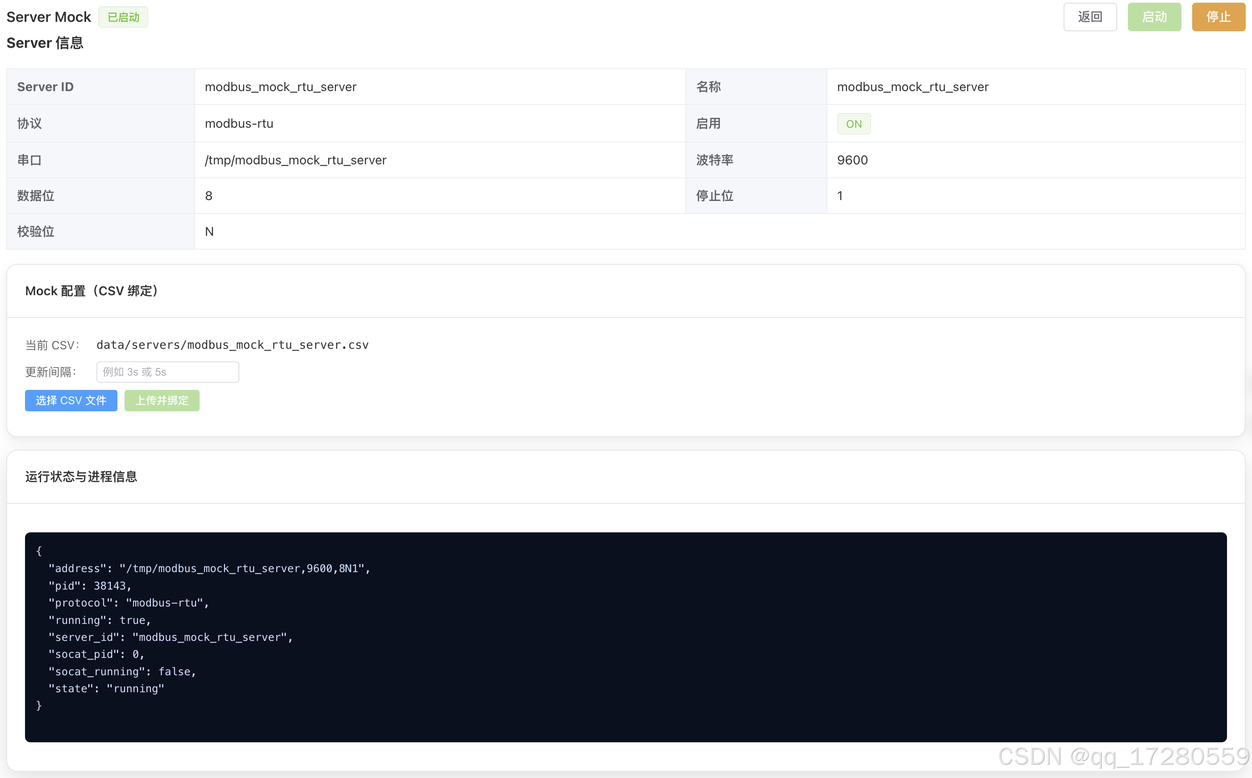
Task: Click the Mock 配置 card header
Action: tap(92, 291)
